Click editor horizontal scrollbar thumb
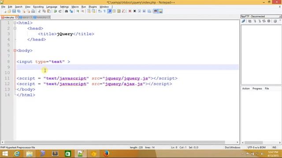Viewport: 282px width, 158px height. tap(115, 142)
